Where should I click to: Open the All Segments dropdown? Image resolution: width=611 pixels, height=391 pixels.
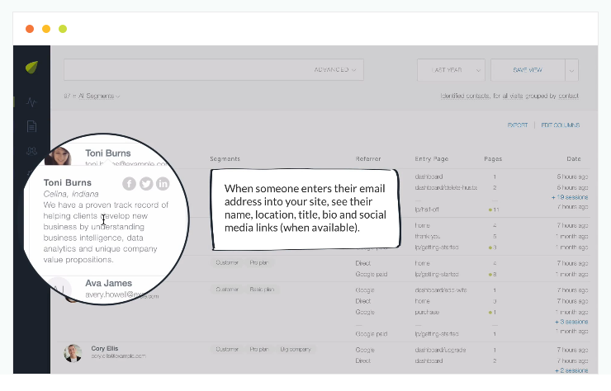coord(99,96)
